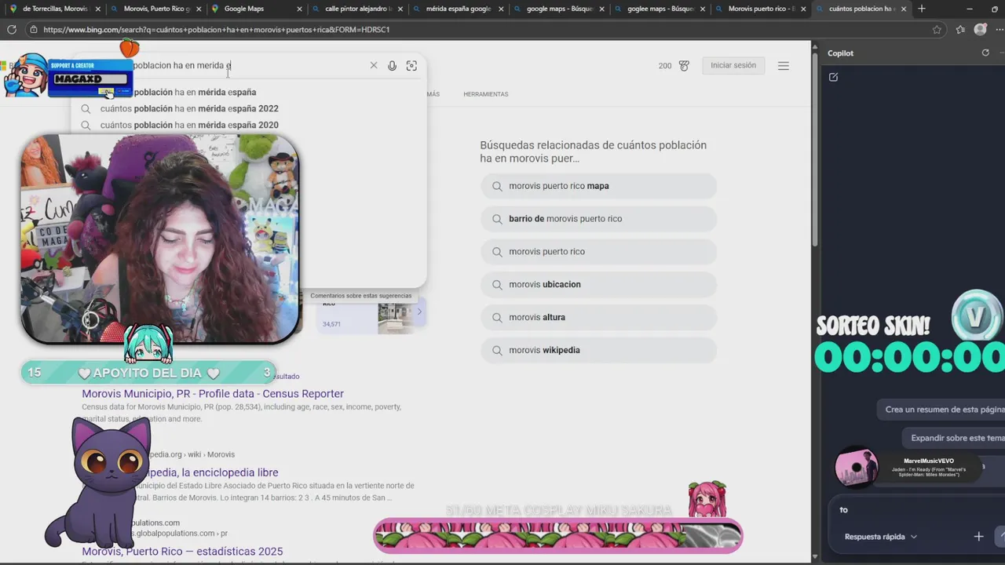
Task: Choose suggestion ending in 'mérida españa 2020'
Action: pyautogui.click(x=249, y=125)
